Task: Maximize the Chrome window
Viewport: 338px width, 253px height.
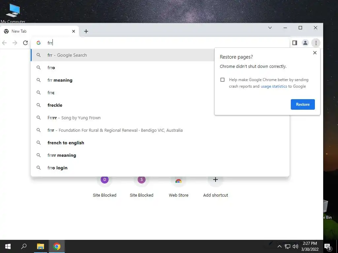Action: tap(300, 28)
